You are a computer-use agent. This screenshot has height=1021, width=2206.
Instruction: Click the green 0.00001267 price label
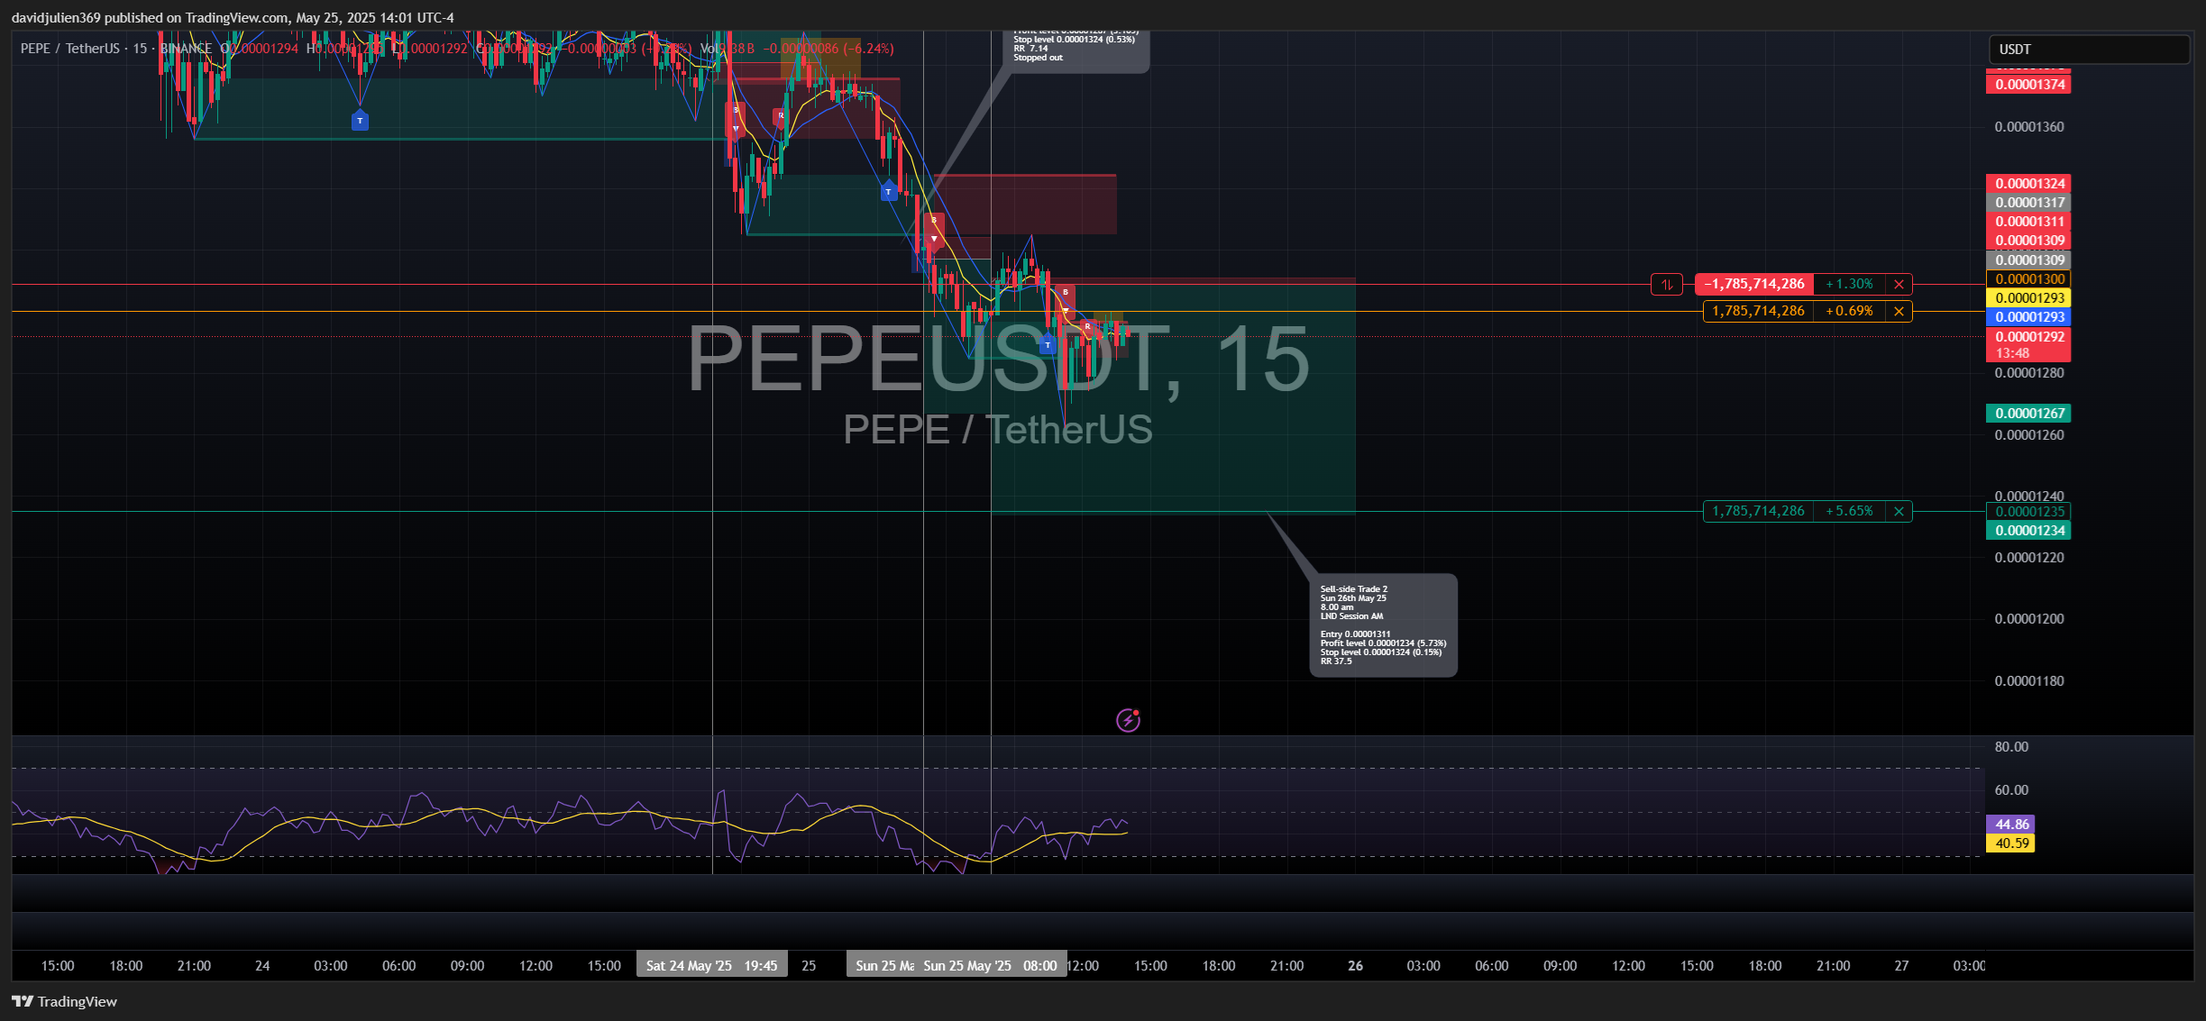(x=2028, y=414)
